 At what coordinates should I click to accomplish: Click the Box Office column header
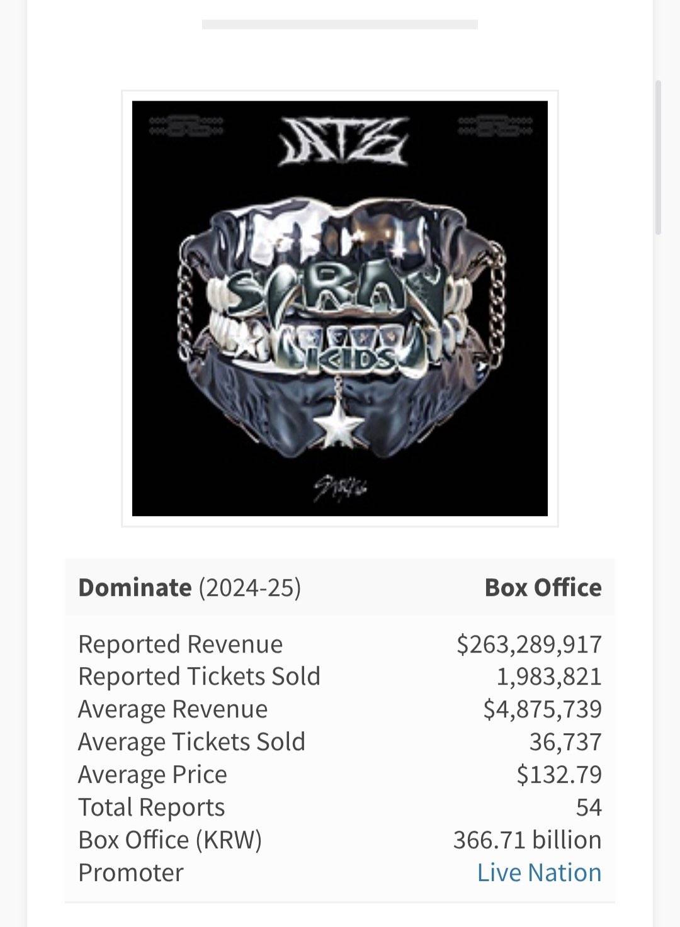click(543, 587)
